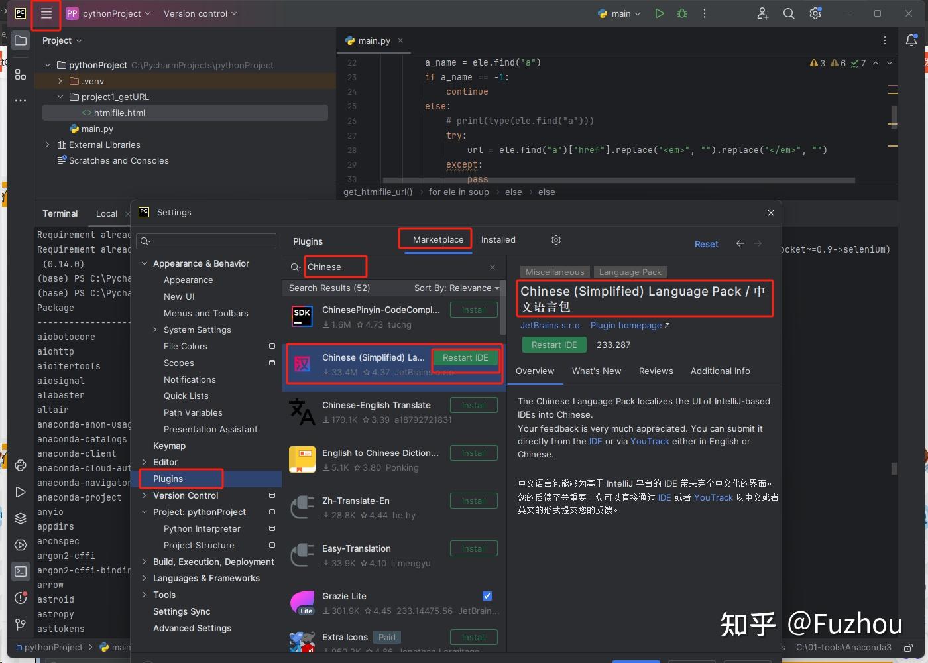Open the Problems tool window
Screen dimensions: 928x663
[x=20, y=599]
